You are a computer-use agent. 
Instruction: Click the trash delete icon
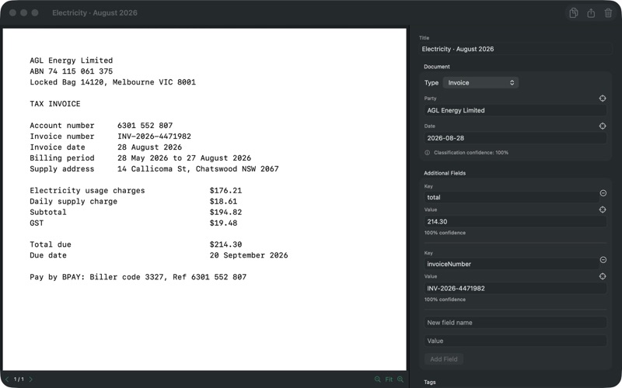pos(608,12)
